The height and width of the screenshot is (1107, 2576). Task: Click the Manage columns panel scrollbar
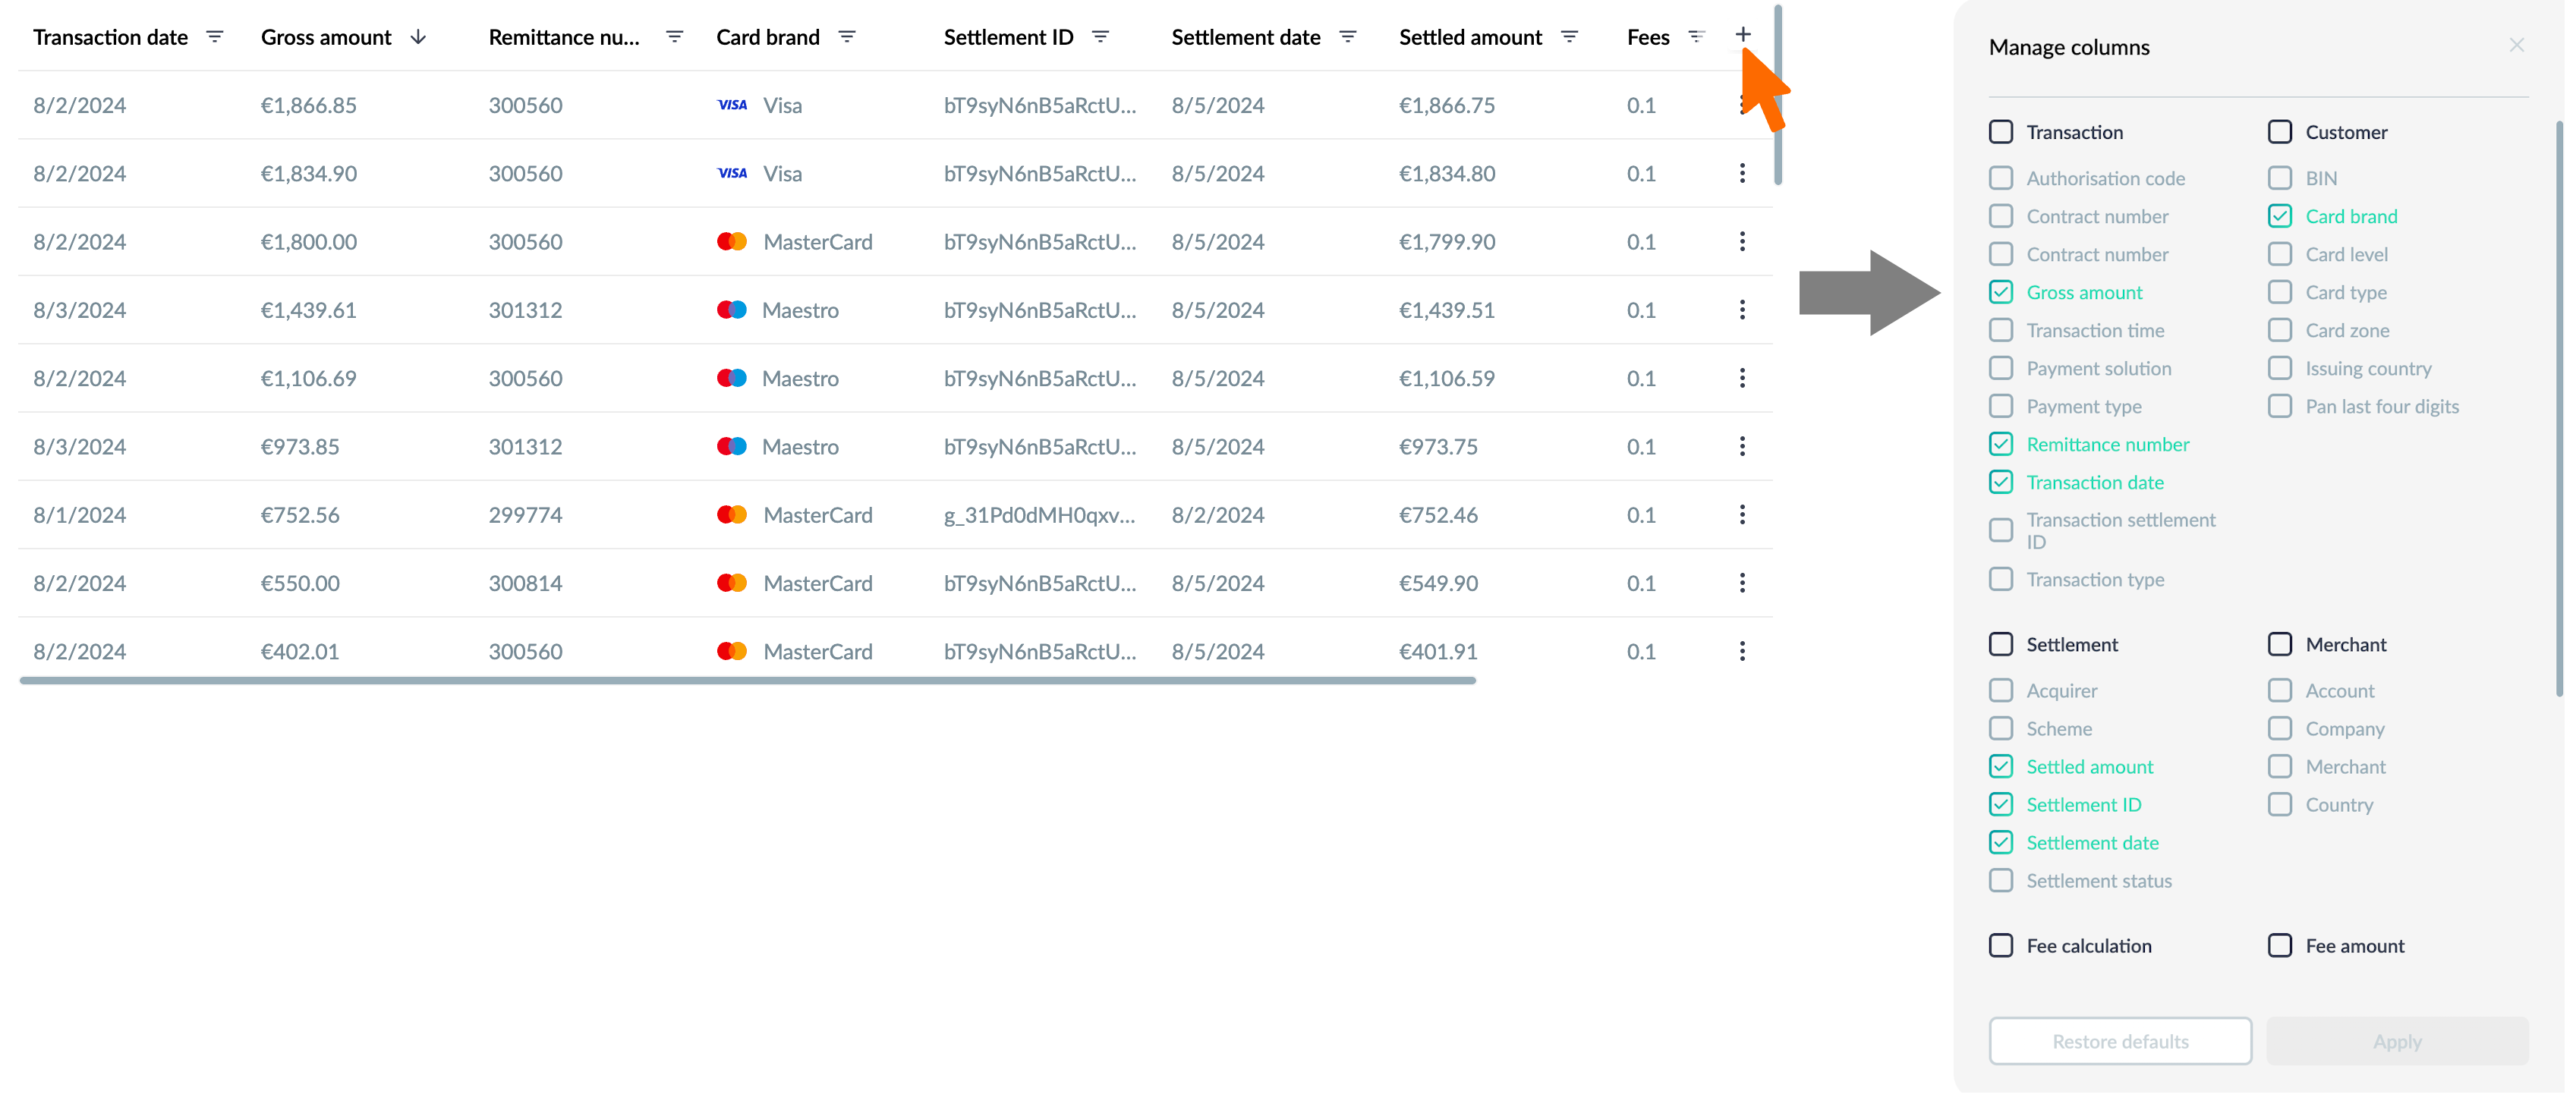pyautogui.click(x=2559, y=408)
